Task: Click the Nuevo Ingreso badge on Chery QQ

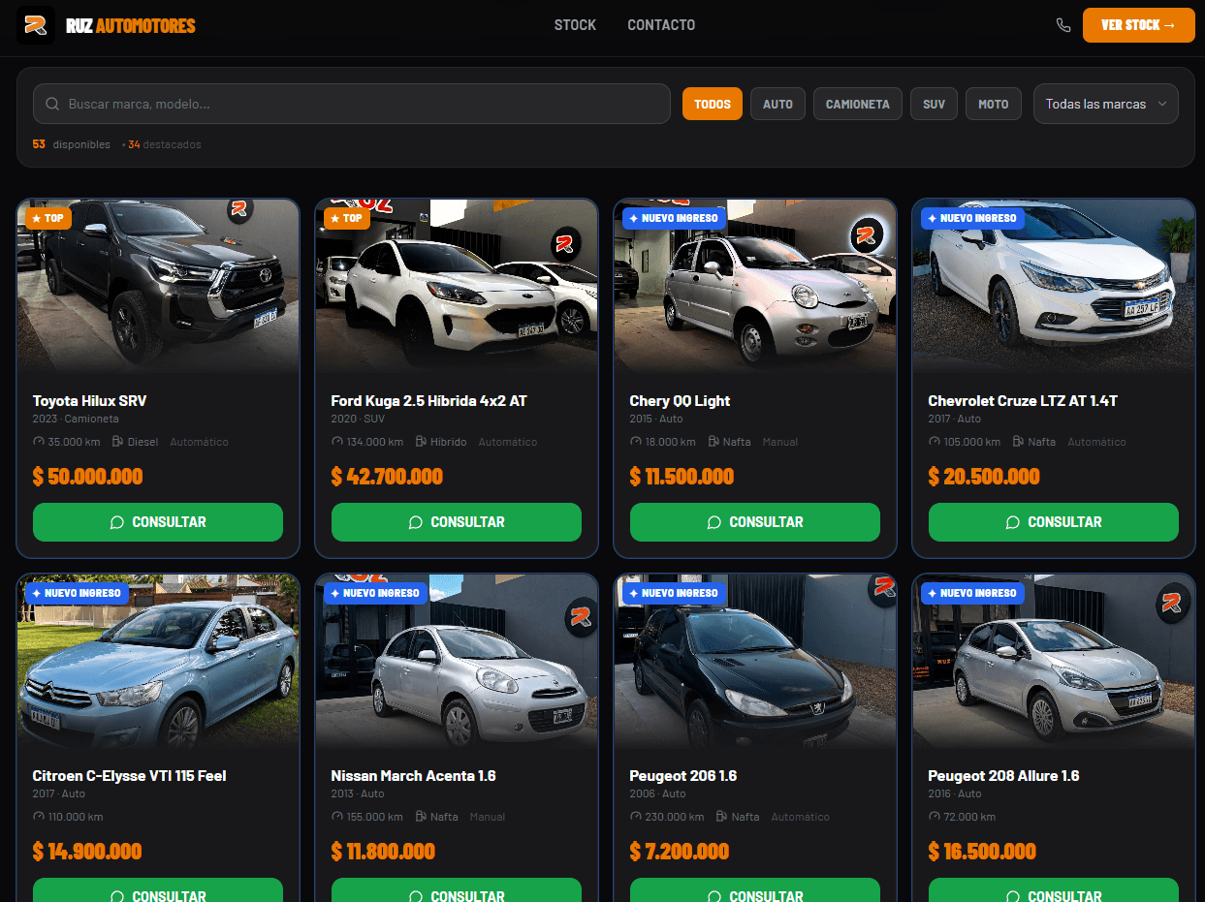Action: 674,218
